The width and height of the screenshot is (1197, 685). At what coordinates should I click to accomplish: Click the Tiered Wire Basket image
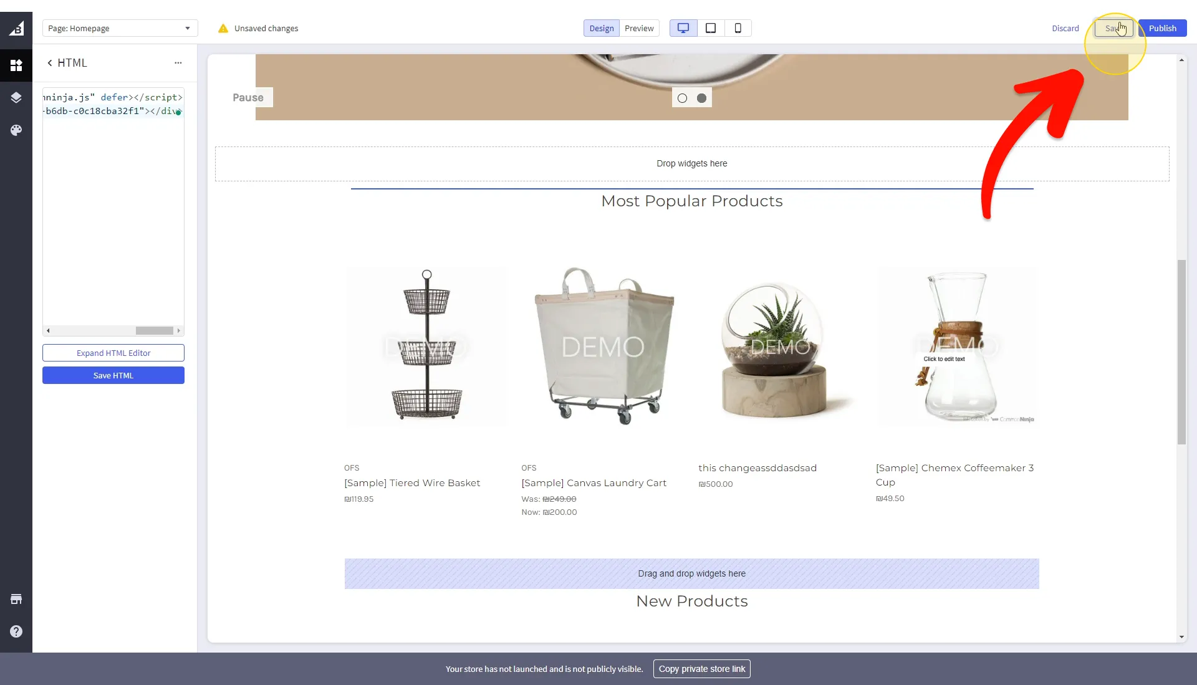[x=427, y=346]
